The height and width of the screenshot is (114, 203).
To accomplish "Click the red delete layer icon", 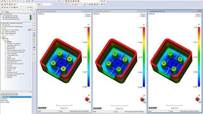I will point(6,94).
